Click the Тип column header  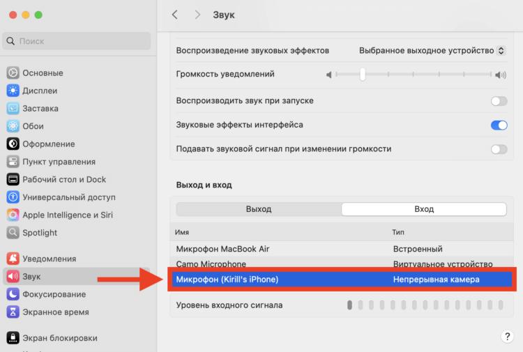pyautogui.click(x=398, y=232)
